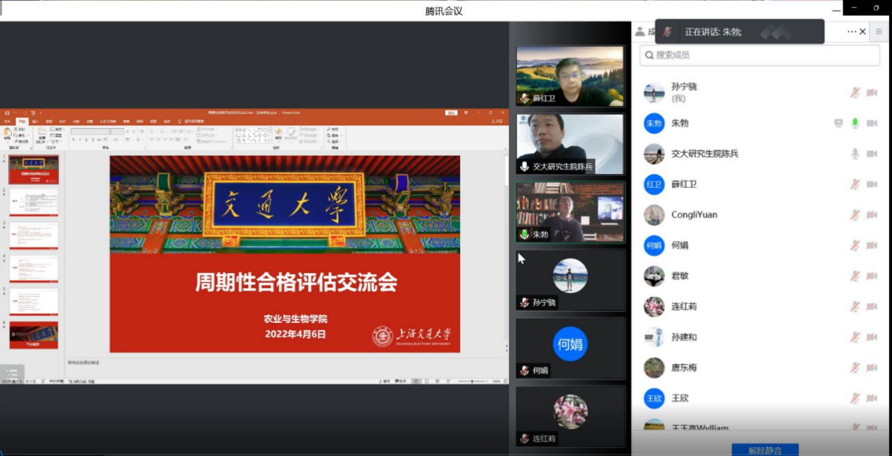The width and height of the screenshot is (892, 456).
Task: Click CongliYuan's disabled camera icon
Action: pyautogui.click(x=871, y=214)
